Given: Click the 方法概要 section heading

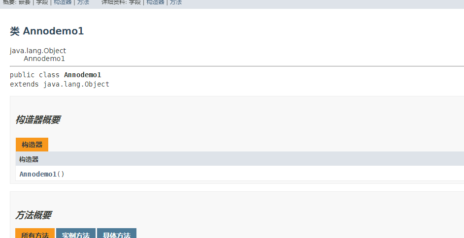Looking at the screenshot, I should coord(33,215).
